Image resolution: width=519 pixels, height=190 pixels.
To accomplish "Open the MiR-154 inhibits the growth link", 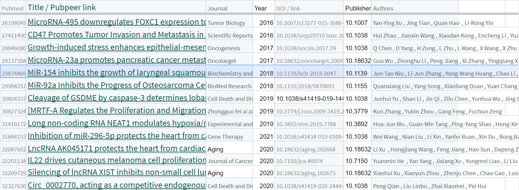I will 116,73.
